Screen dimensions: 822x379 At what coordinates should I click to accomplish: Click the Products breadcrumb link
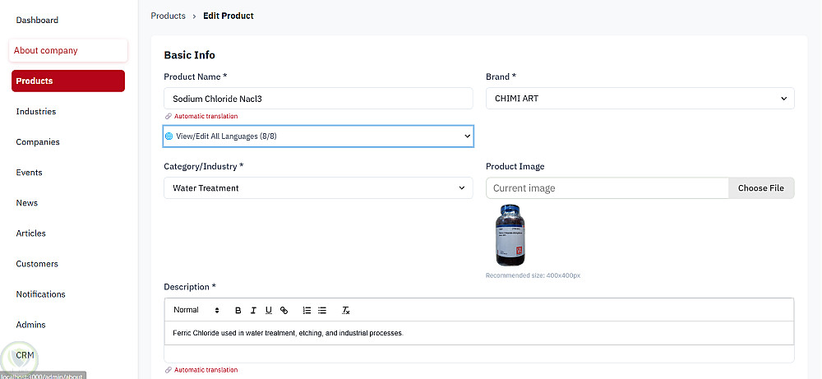[168, 16]
